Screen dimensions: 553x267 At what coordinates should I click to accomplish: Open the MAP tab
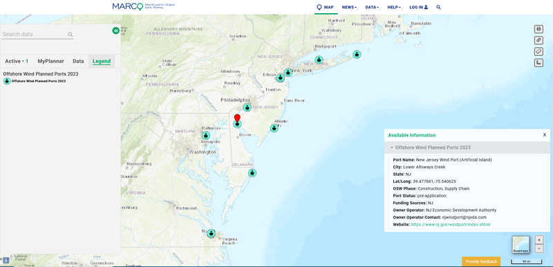[325, 7]
